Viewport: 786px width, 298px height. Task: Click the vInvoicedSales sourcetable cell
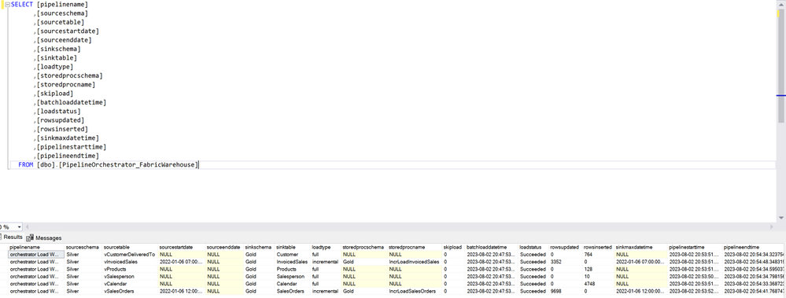130,262
